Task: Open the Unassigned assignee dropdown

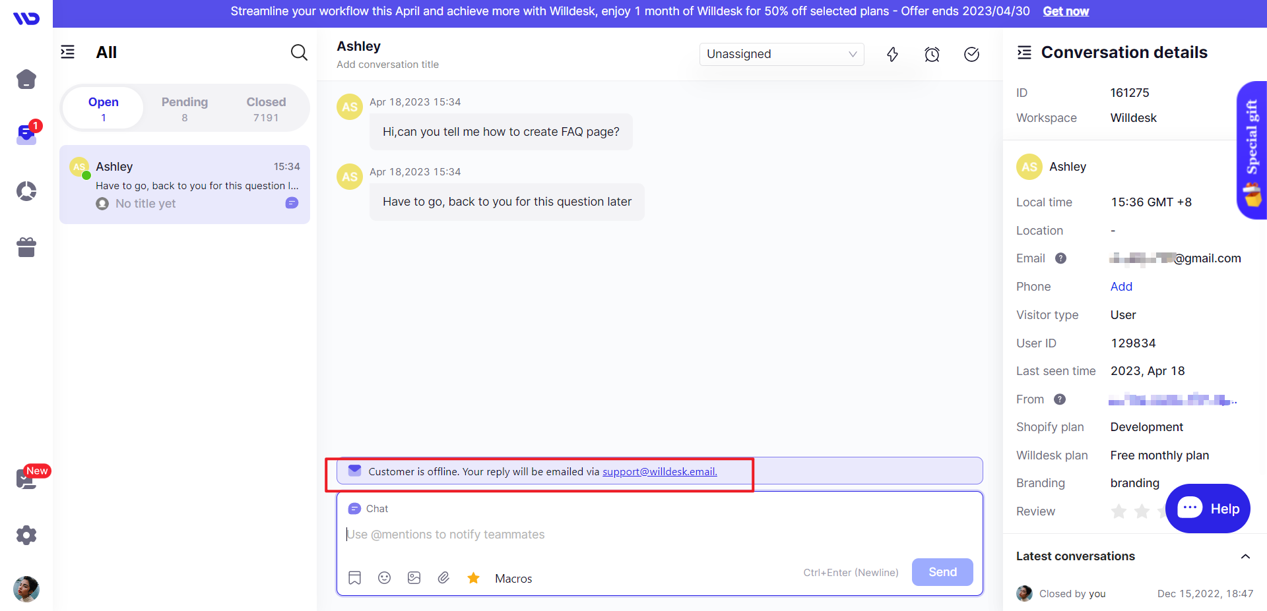Action: click(782, 54)
